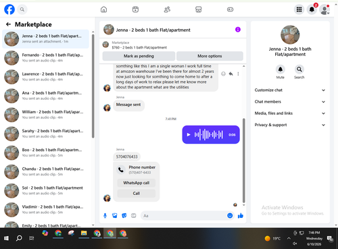338x249 pixels.
Task: Click the WhatsApp call button
Action: pyautogui.click(x=137, y=183)
